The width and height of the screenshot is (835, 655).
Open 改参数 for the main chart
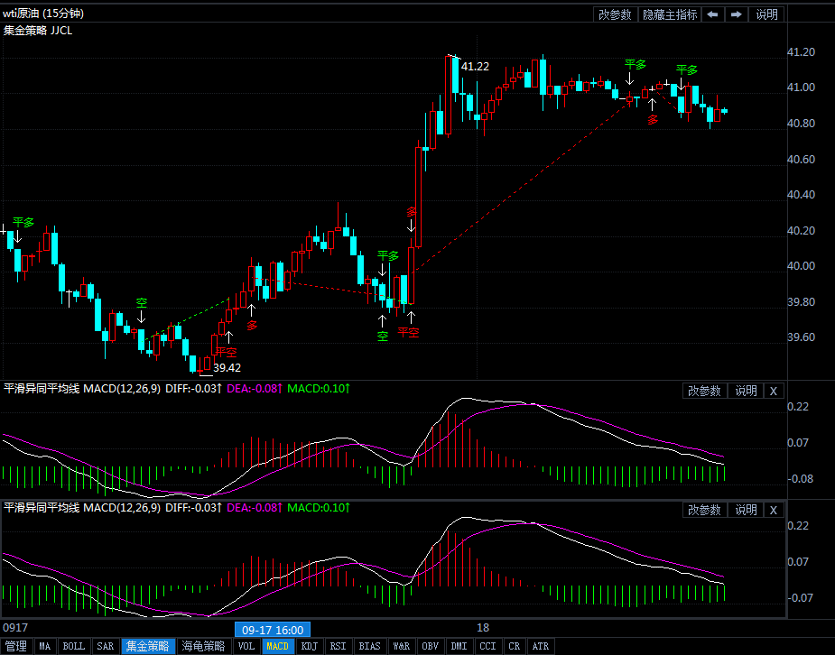pyautogui.click(x=615, y=14)
